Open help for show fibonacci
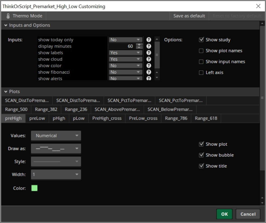 click(149, 72)
